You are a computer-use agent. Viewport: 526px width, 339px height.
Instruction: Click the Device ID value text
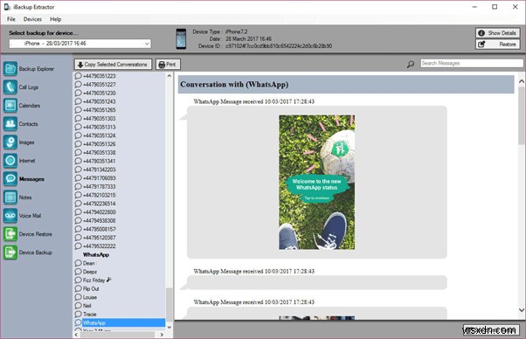click(279, 46)
